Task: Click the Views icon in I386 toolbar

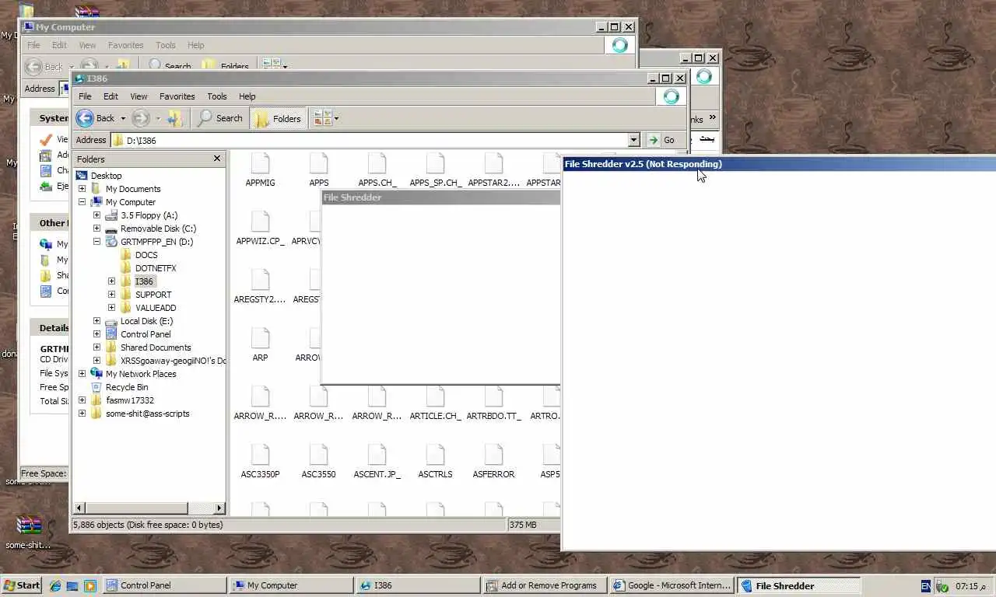Action: pos(321,118)
